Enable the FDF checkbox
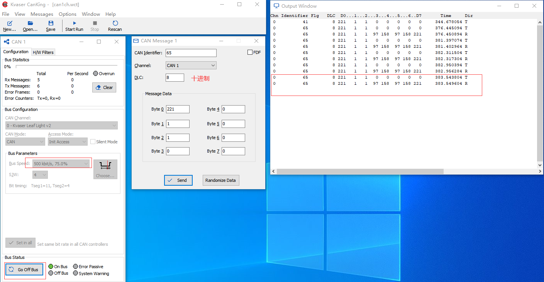 [x=249, y=52]
